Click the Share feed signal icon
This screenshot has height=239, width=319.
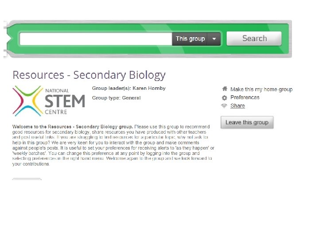coord(225,106)
